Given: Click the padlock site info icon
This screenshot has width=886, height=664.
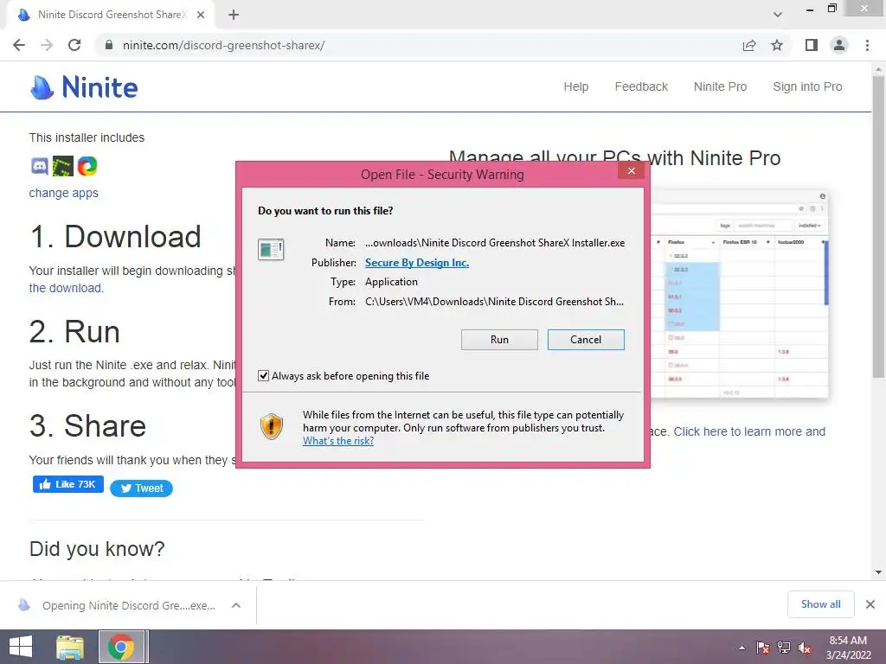Looking at the screenshot, I should [x=109, y=45].
